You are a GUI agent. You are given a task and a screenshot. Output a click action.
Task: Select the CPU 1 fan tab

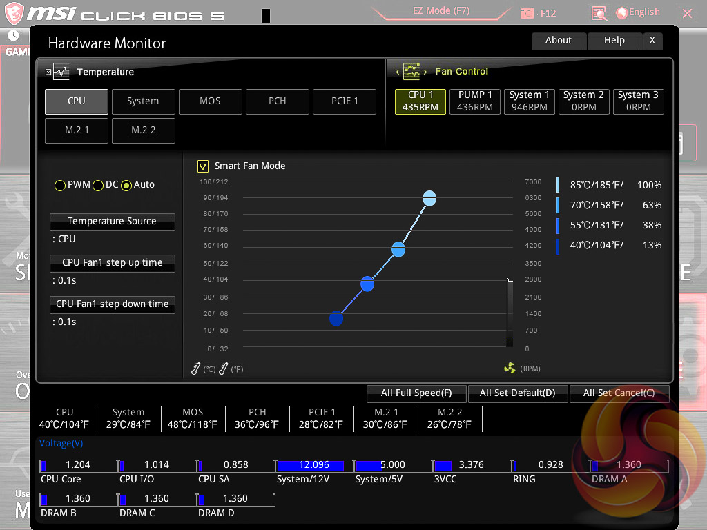420,101
